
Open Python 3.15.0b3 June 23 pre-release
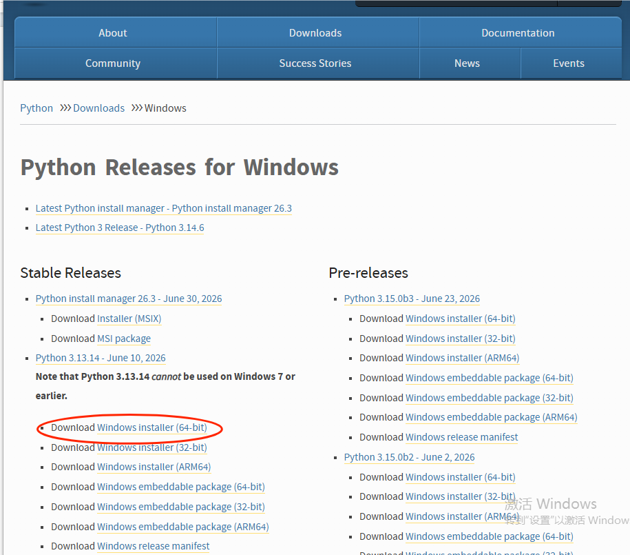412,299
